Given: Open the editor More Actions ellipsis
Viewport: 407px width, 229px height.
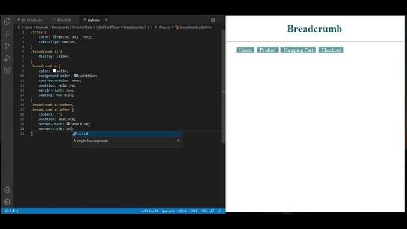Looking at the screenshot, I should click(x=219, y=20).
